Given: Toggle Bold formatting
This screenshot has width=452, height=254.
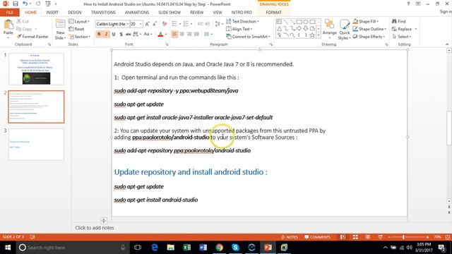Looking at the screenshot, I should (x=99, y=35).
